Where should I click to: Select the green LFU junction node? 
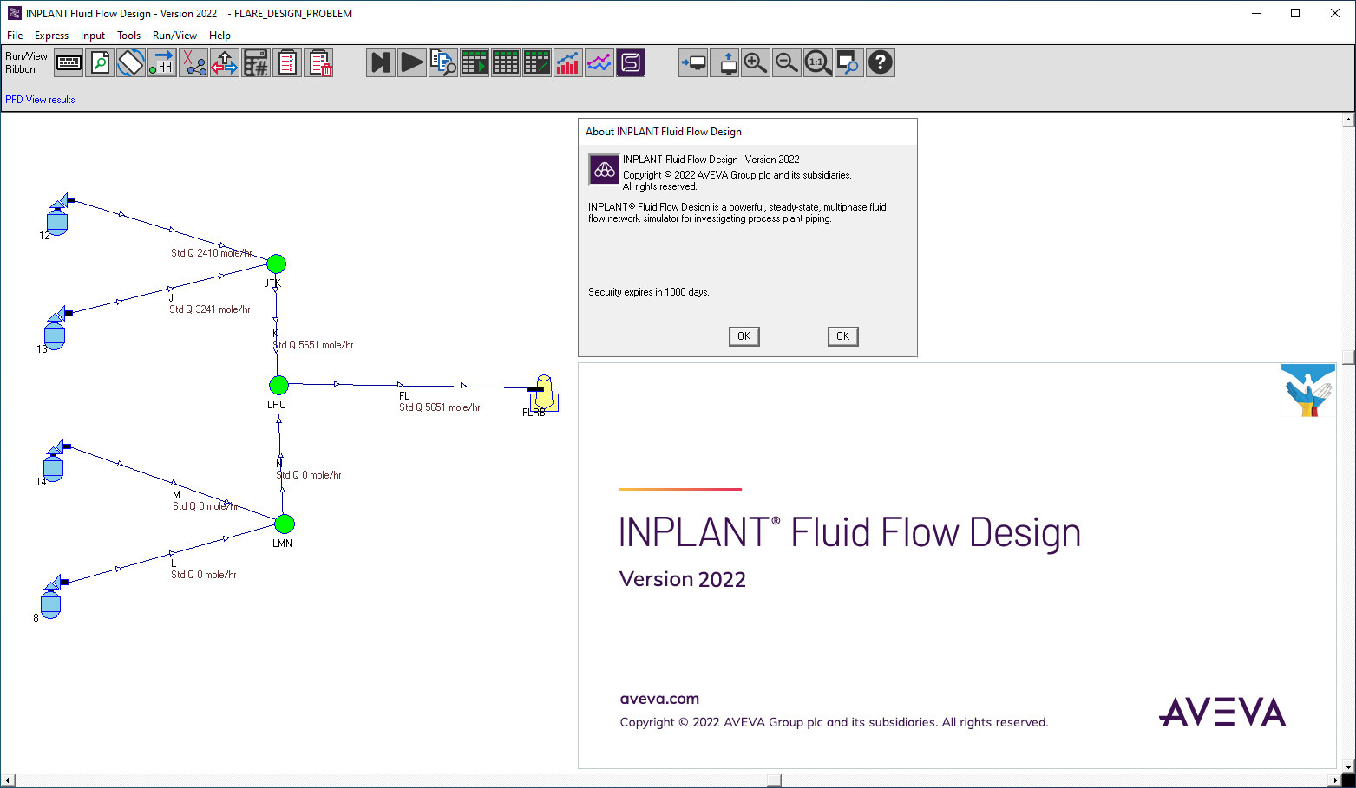(x=278, y=385)
